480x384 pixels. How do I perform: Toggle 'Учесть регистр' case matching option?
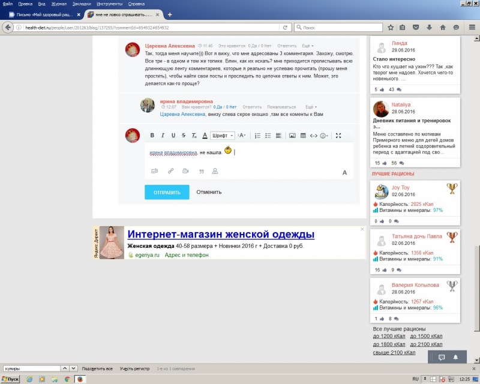point(134,368)
